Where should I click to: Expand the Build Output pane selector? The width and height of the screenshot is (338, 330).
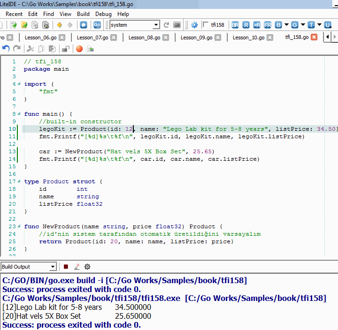(52, 267)
